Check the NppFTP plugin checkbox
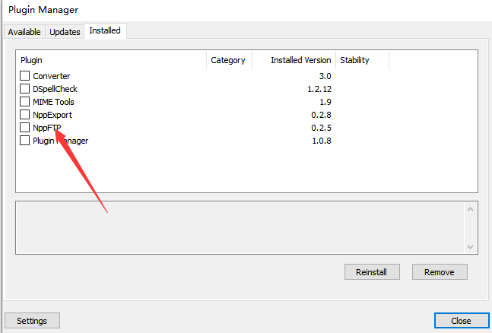The width and height of the screenshot is (492, 333). (x=24, y=128)
